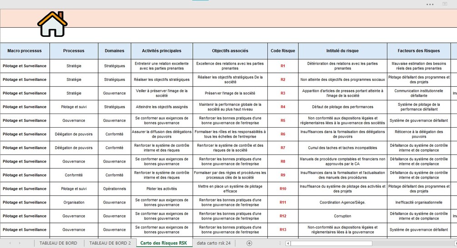Click the horizontal scrollbar thumb
This screenshot has width=457, height=248.
click(x=331, y=243)
